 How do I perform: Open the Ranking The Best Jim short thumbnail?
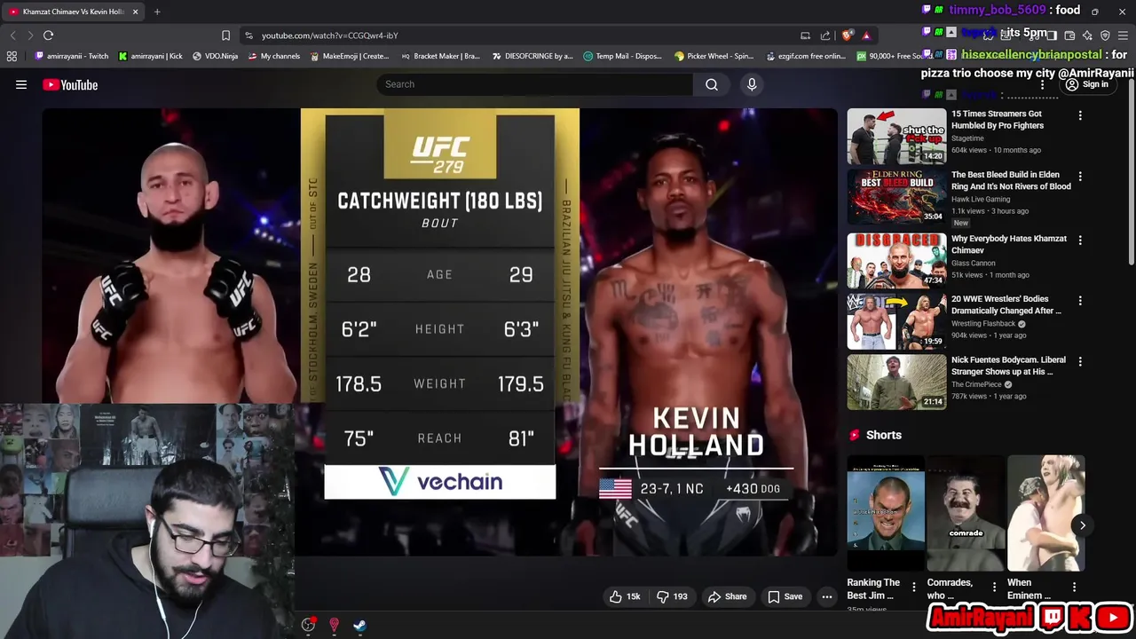click(x=886, y=513)
